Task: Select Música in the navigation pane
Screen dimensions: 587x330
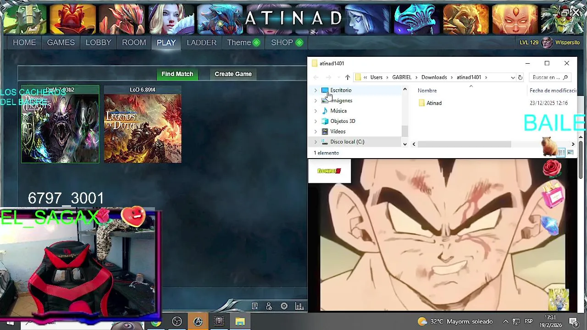Action: point(338,111)
